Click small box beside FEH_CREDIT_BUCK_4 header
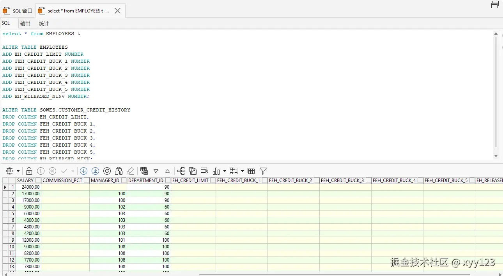 (420, 180)
